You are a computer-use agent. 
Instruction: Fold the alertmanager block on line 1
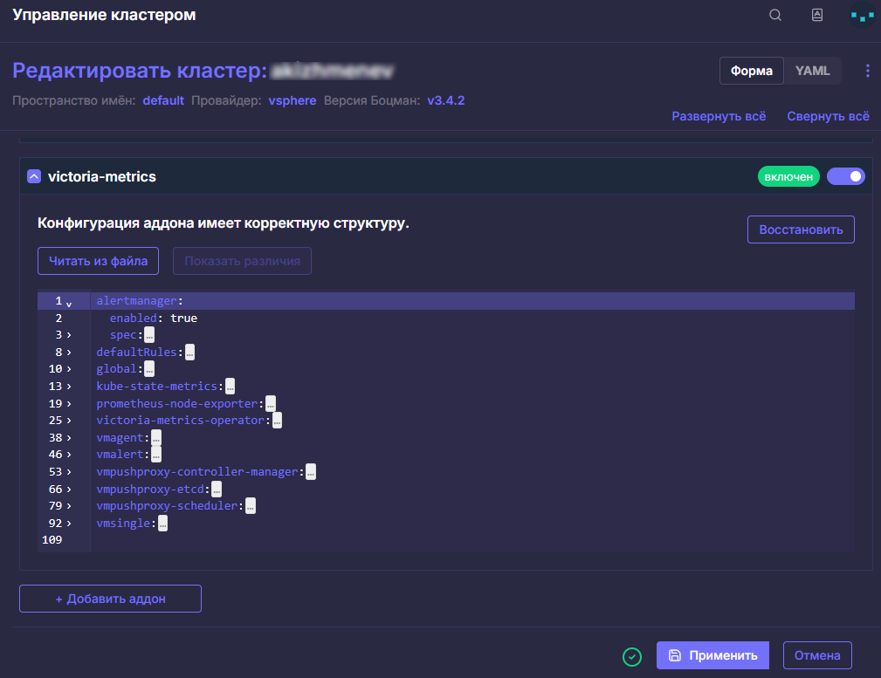tap(69, 304)
